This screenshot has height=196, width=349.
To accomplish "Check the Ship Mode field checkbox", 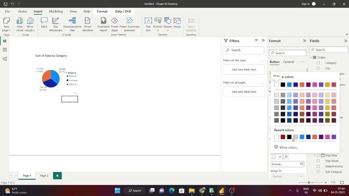I will [x=318, y=161].
